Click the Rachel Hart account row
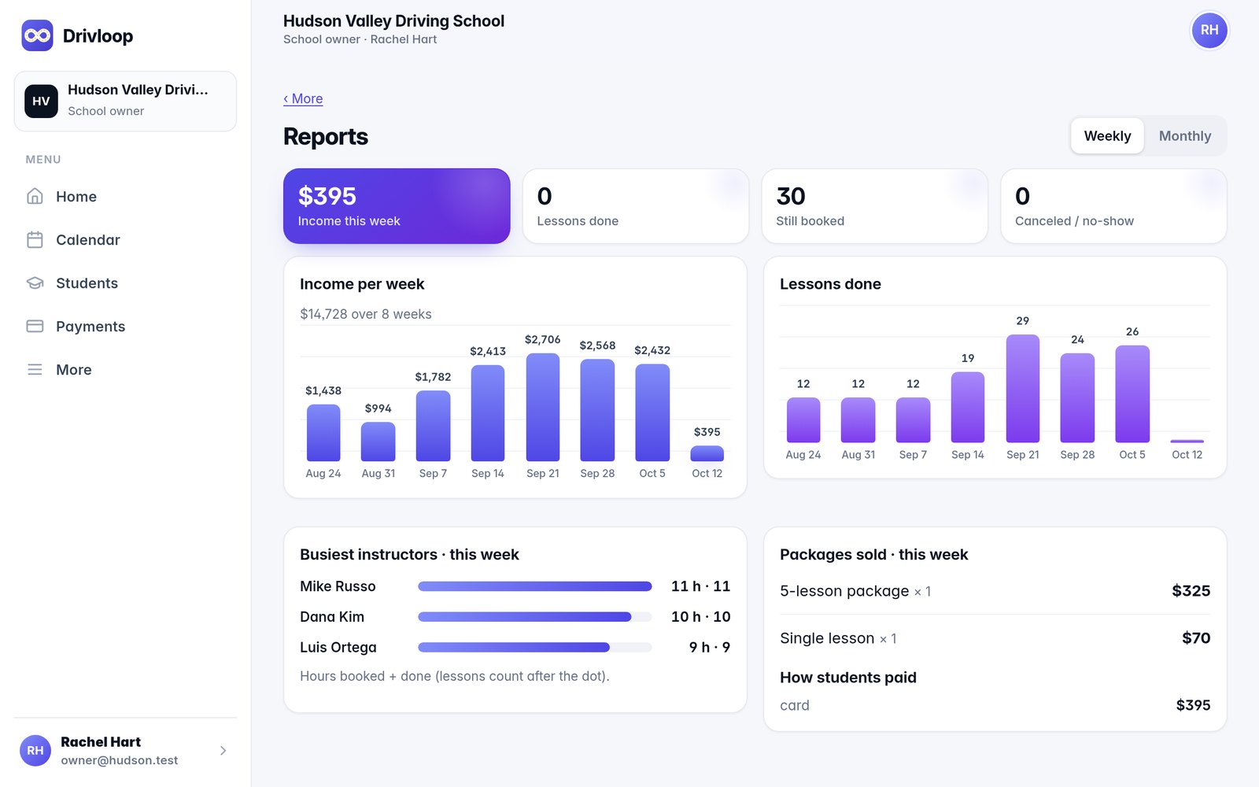 coord(125,751)
